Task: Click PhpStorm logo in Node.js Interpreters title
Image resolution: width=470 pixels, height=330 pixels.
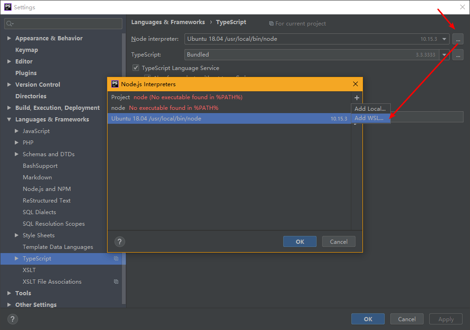Action: (115, 84)
